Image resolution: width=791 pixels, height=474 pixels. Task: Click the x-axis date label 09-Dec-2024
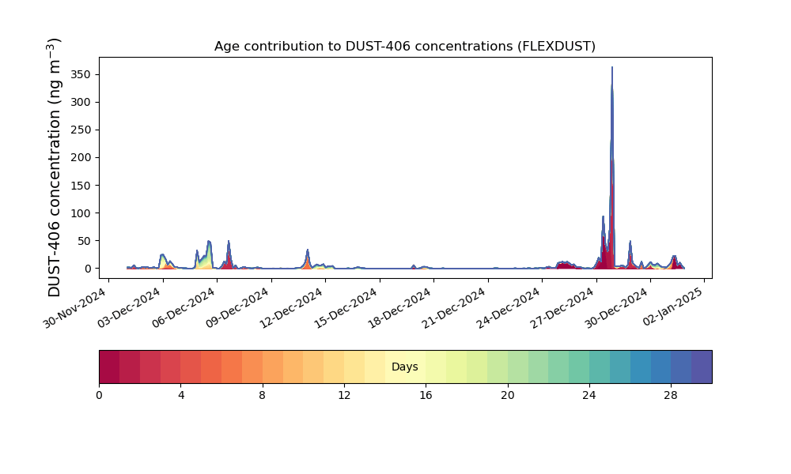point(237,307)
